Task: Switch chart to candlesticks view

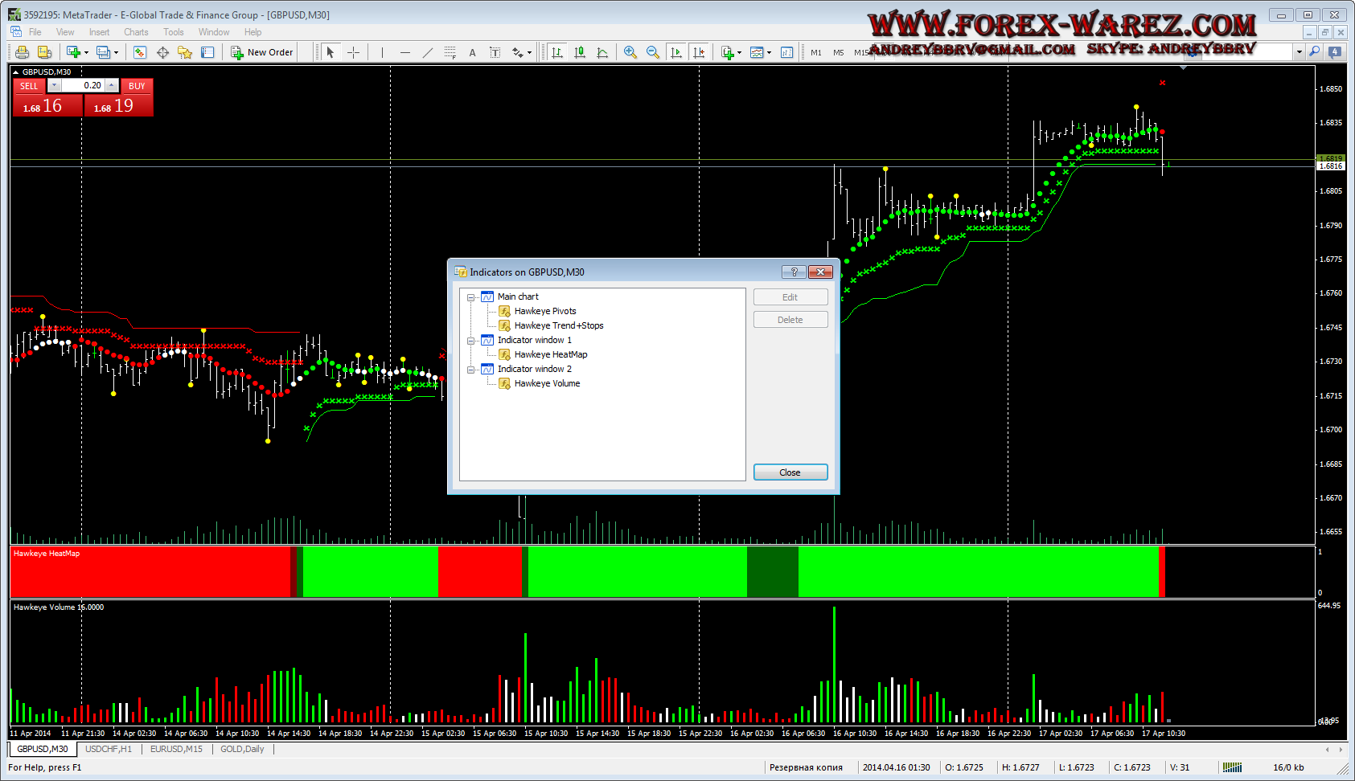Action: (580, 52)
